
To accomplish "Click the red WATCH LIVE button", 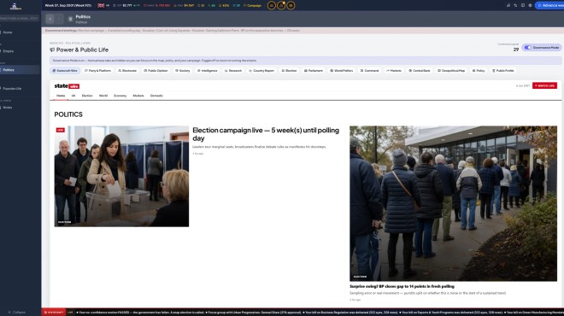I will coord(544,85).
